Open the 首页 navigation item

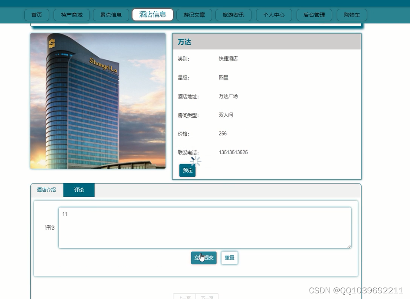pyautogui.click(x=36, y=15)
